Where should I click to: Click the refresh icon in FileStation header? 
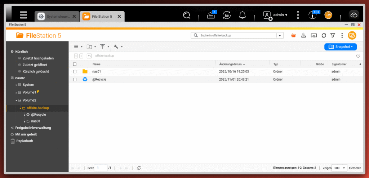(x=324, y=35)
